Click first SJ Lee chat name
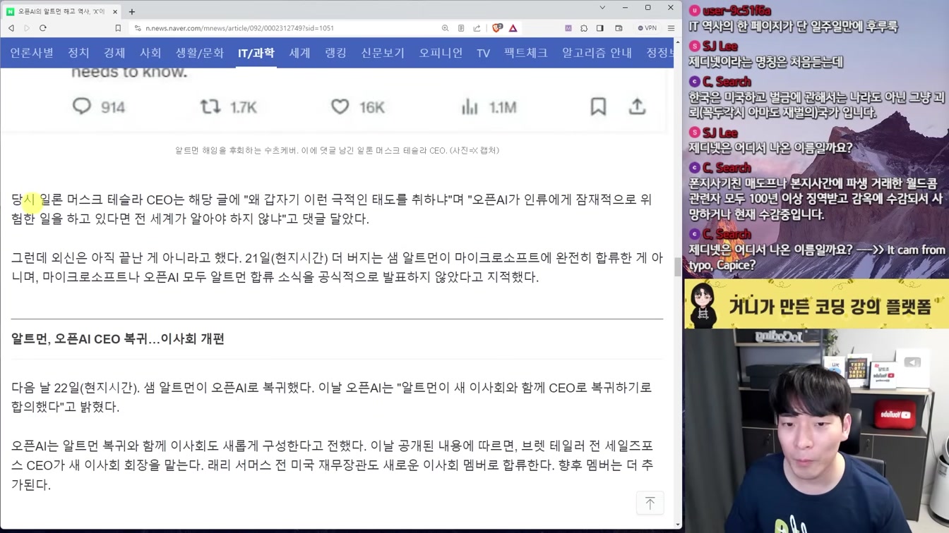The height and width of the screenshot is (533, 949). pos(720,47)
